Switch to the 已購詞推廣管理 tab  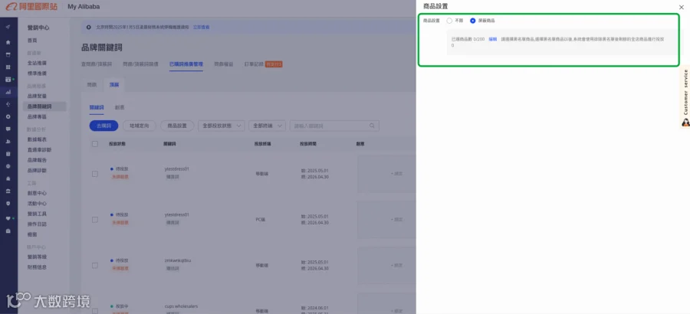[x=186, y=64]
